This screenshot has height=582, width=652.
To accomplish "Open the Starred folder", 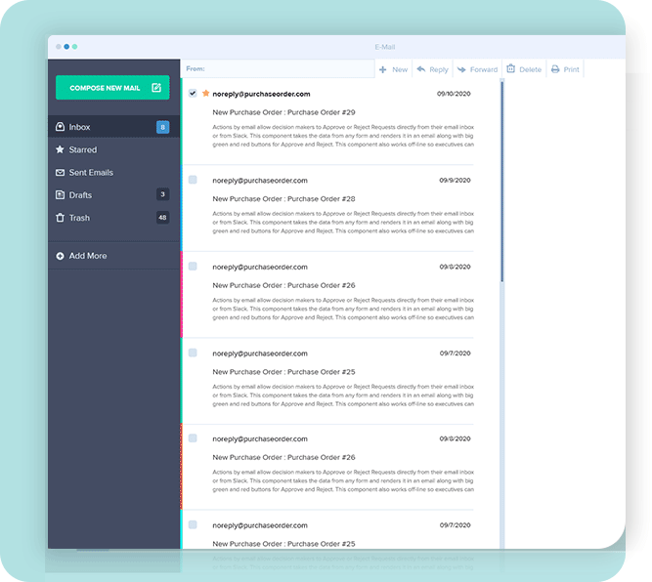I will click(114, 149).
